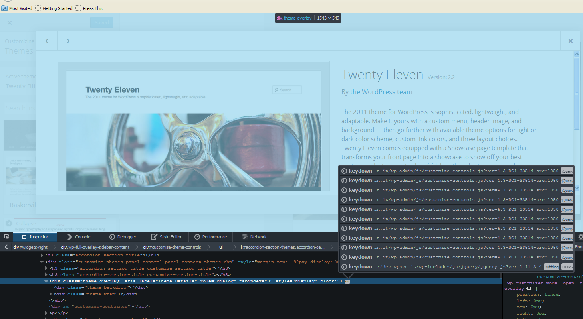Collapse the theme-overlay div node
Image resolution: width=583 pixels, height=319 pixels.
tap(46, 281)
